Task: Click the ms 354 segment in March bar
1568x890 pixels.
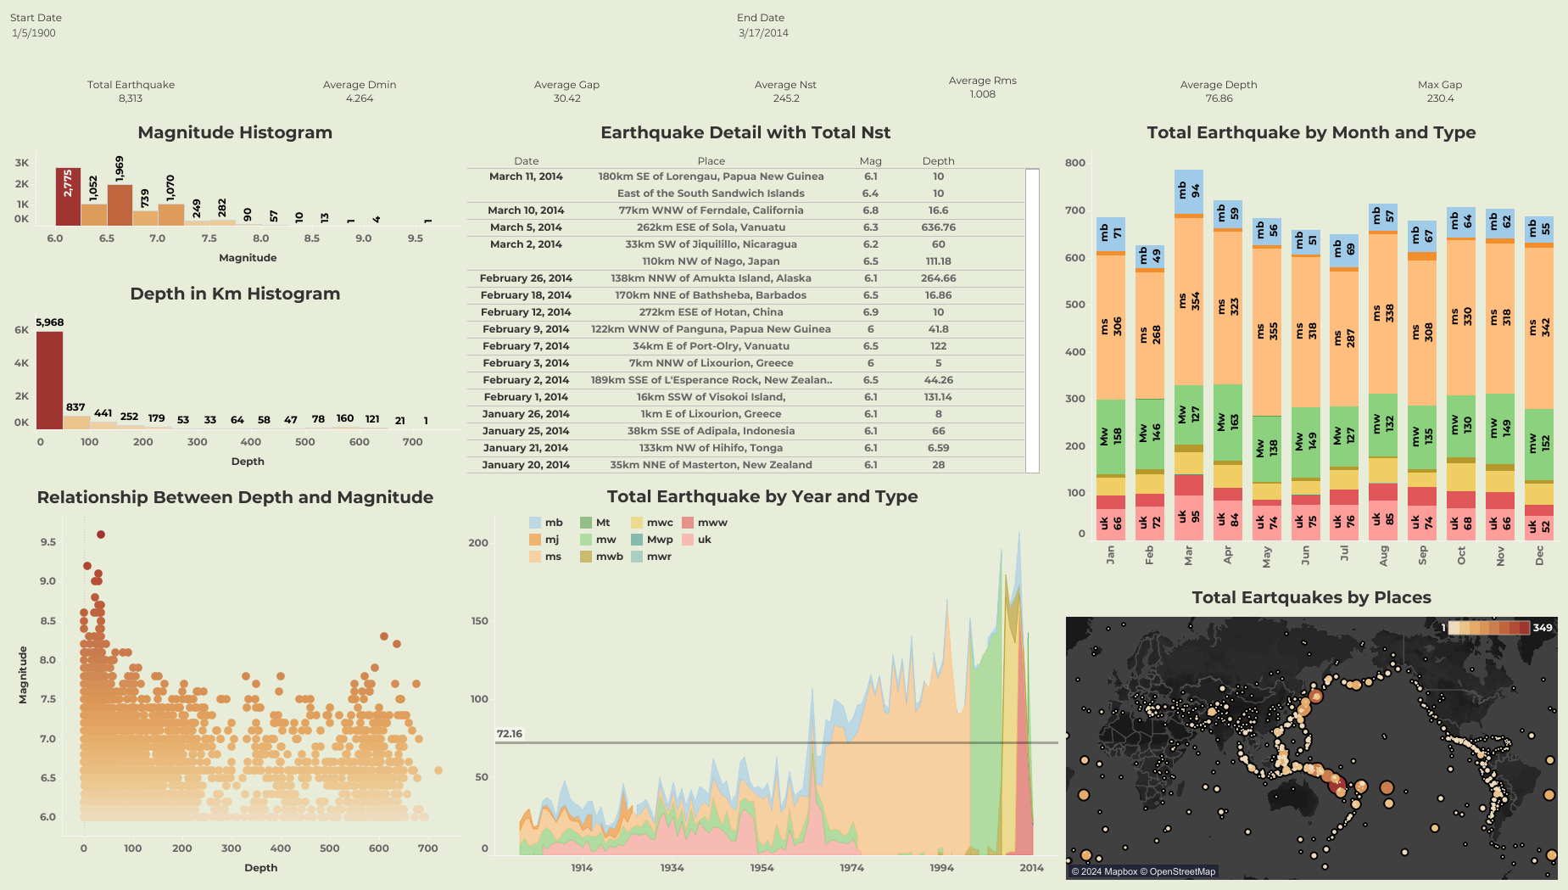Action: click(1188, 301)
